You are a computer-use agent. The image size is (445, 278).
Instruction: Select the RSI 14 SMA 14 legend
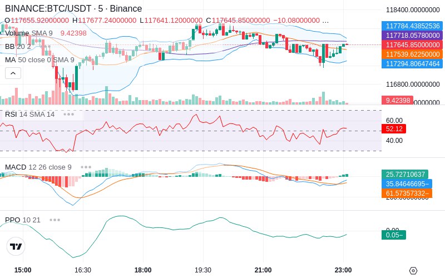point(30,115)
